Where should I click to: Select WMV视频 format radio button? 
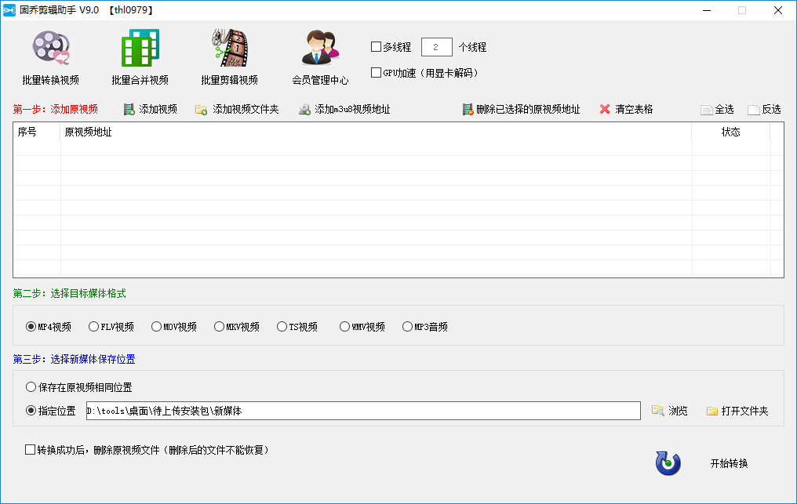(344, 327)
